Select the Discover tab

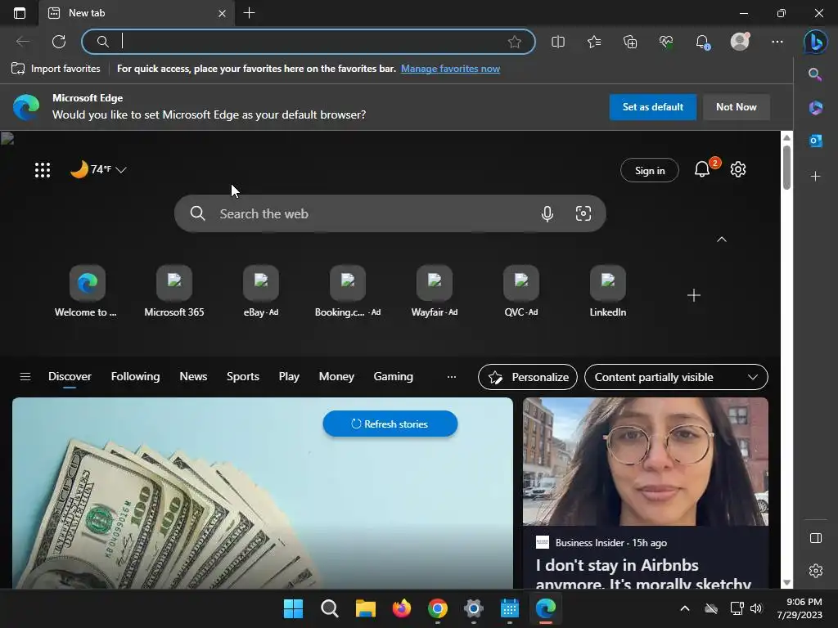click(70, 376)
